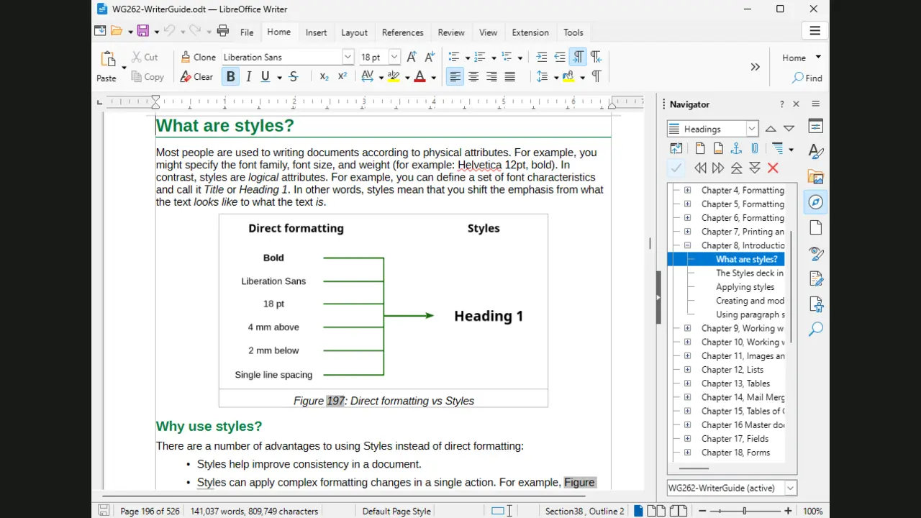Open the sidebar Find magnifier deck
Screen dimensions: 921x518
pyautogui.click(x=815, y=330)
